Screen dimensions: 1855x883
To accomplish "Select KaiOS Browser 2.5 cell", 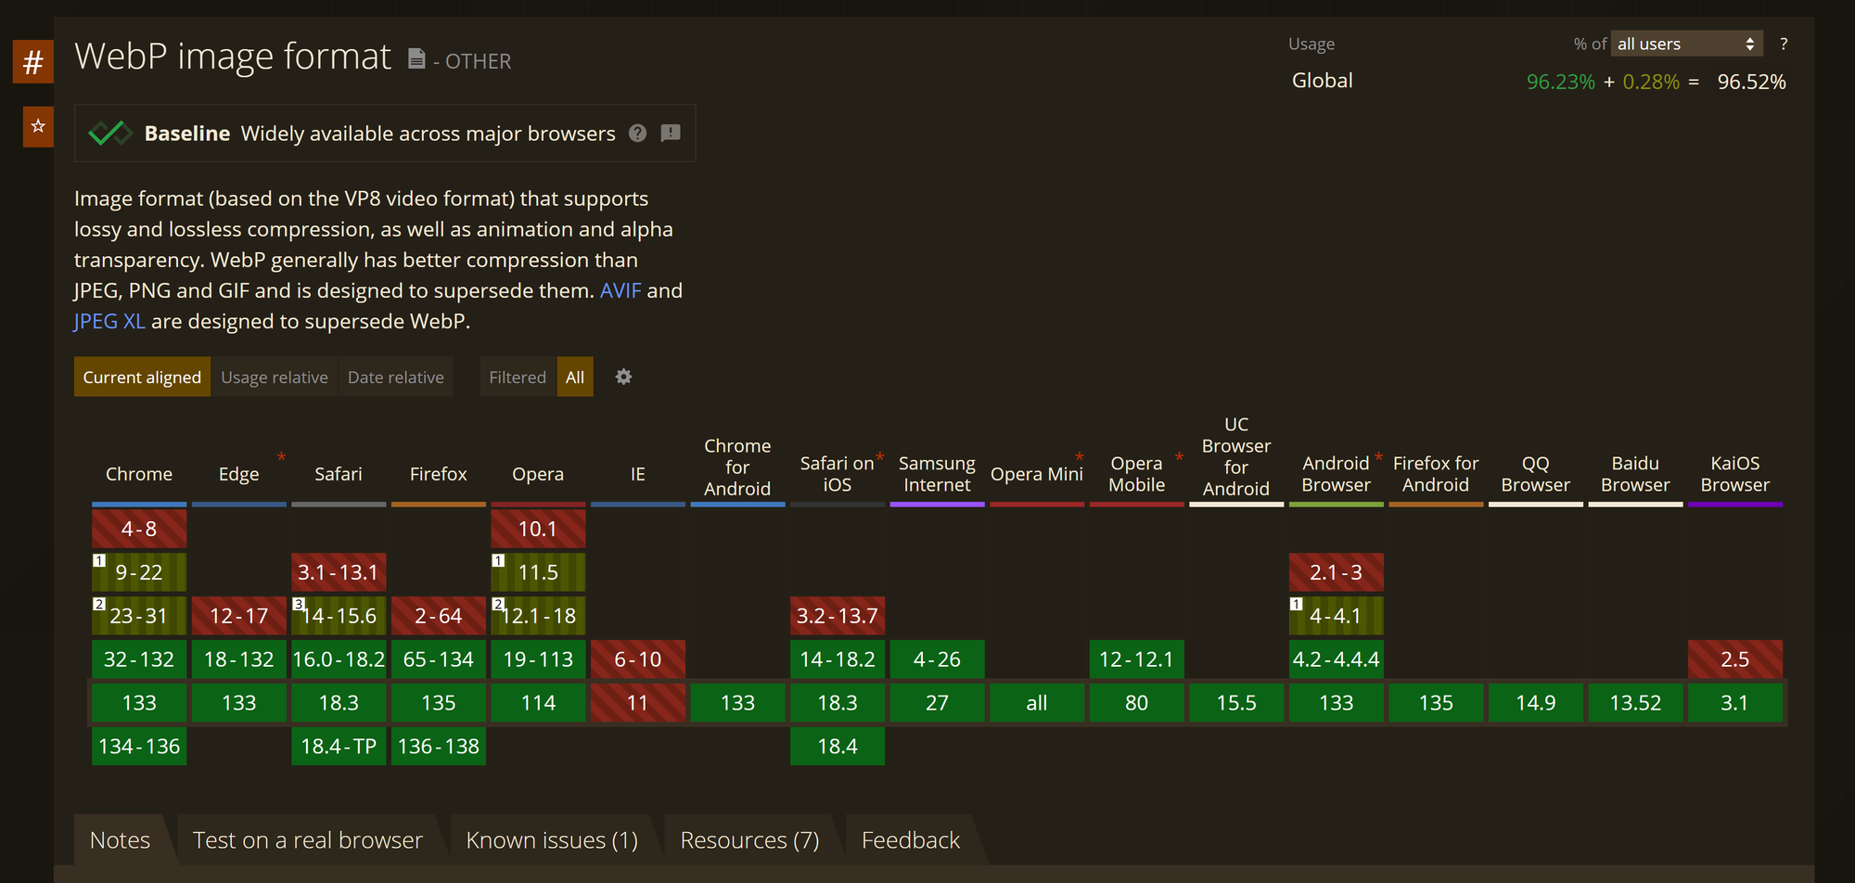I will (x=1735, y=659).
